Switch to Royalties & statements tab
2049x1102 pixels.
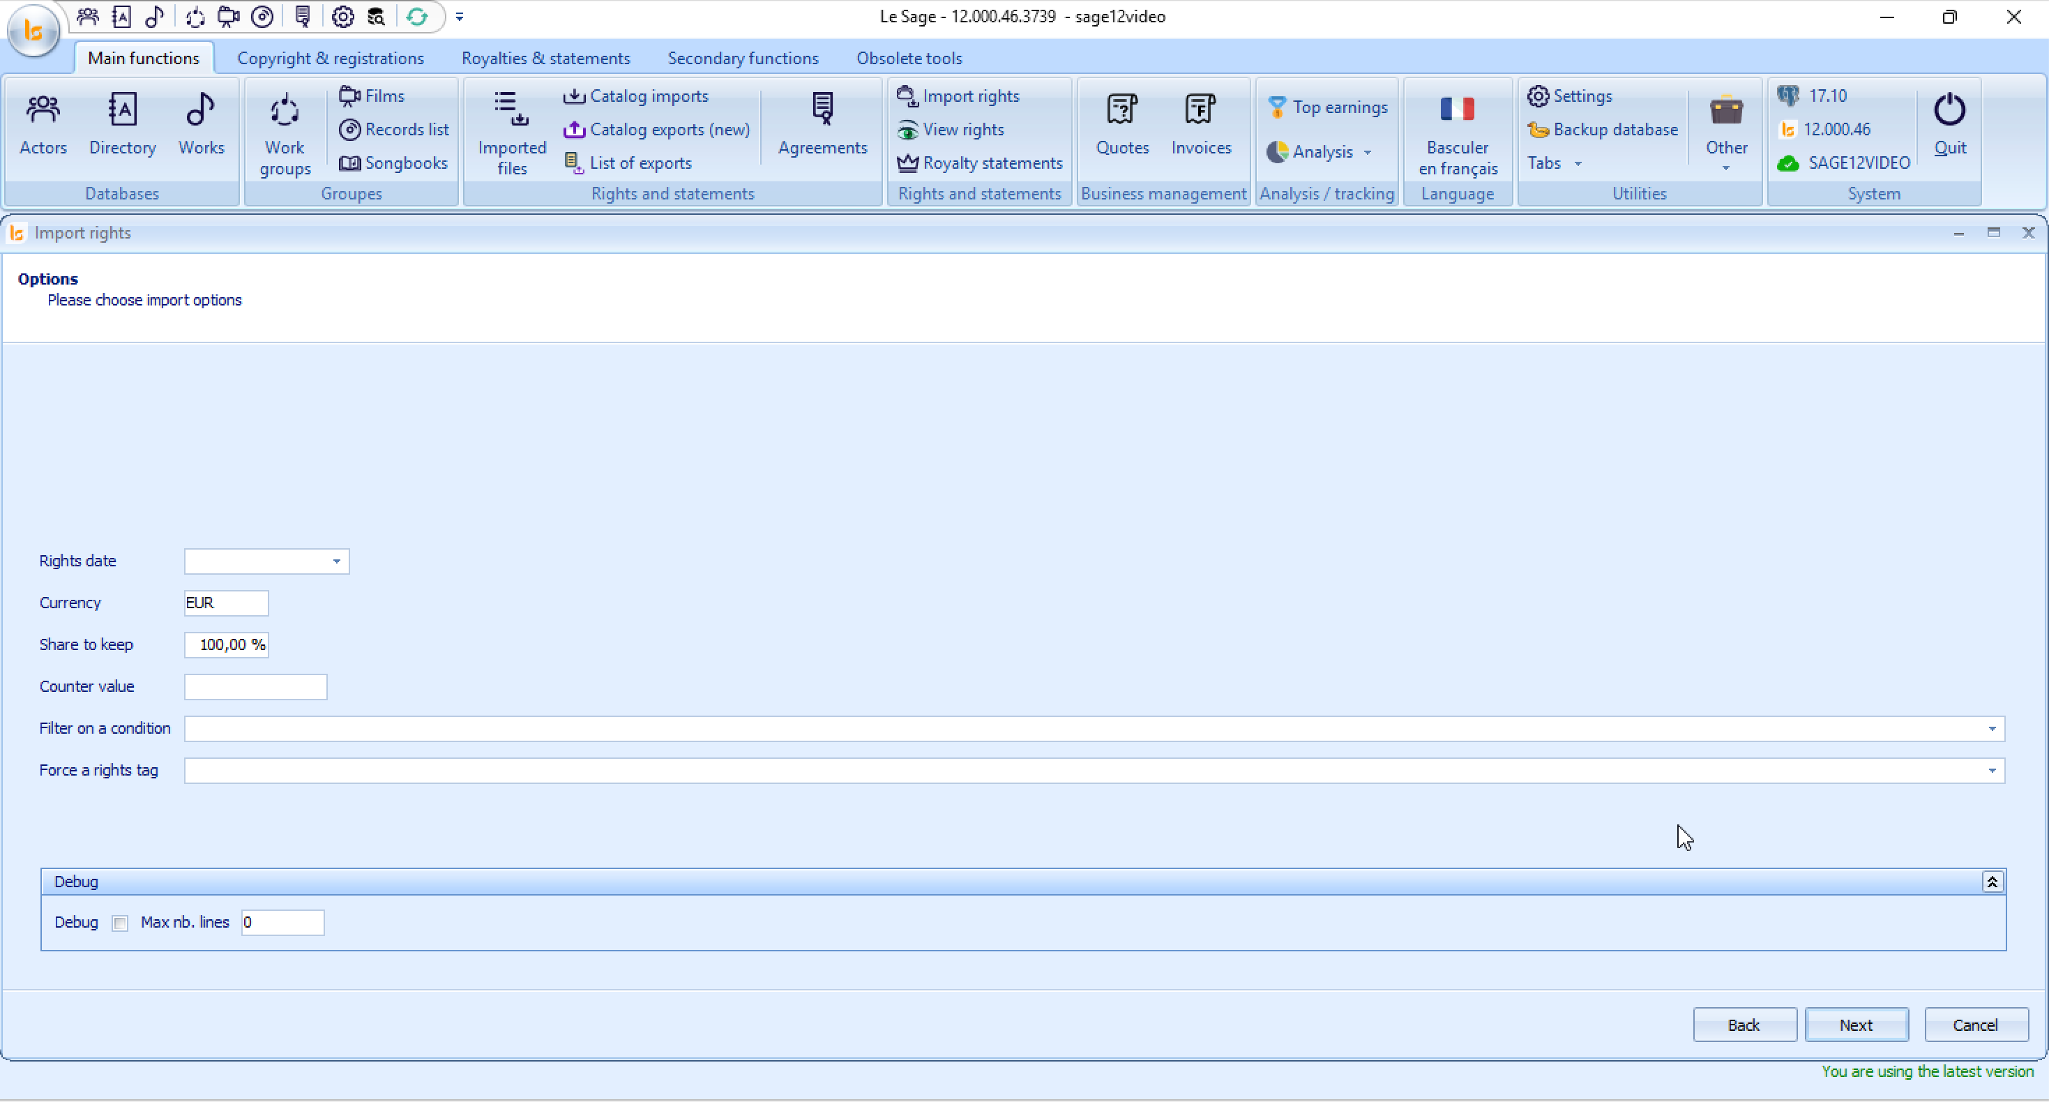pos(545,58)
